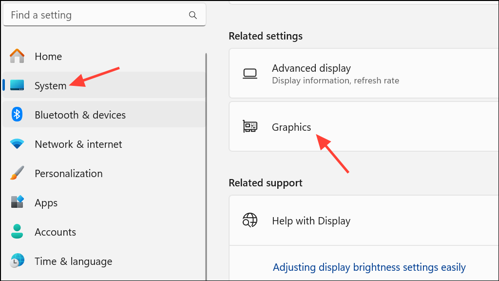Focus the Find a setting search box
The image size is (499, 281).
click(x=104, y=15)
